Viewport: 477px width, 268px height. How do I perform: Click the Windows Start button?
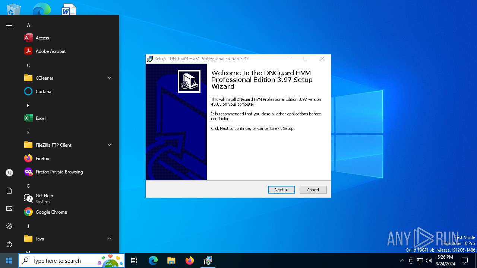(x=9, y=261)
